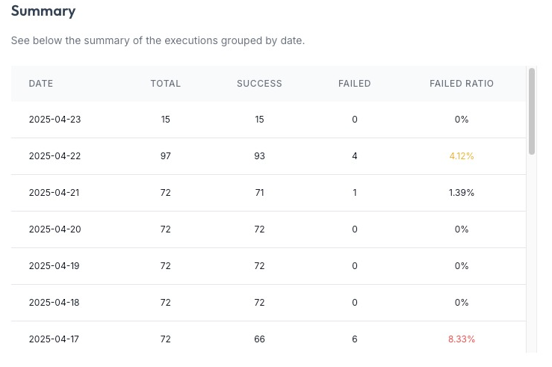Click the 1.39% failed ratio value
The height and width of the screenshot is (367, 552).
[x=461, y=193]
